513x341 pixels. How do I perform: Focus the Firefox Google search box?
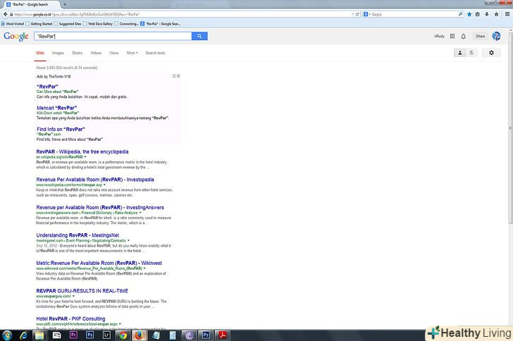tap(413, 14)
